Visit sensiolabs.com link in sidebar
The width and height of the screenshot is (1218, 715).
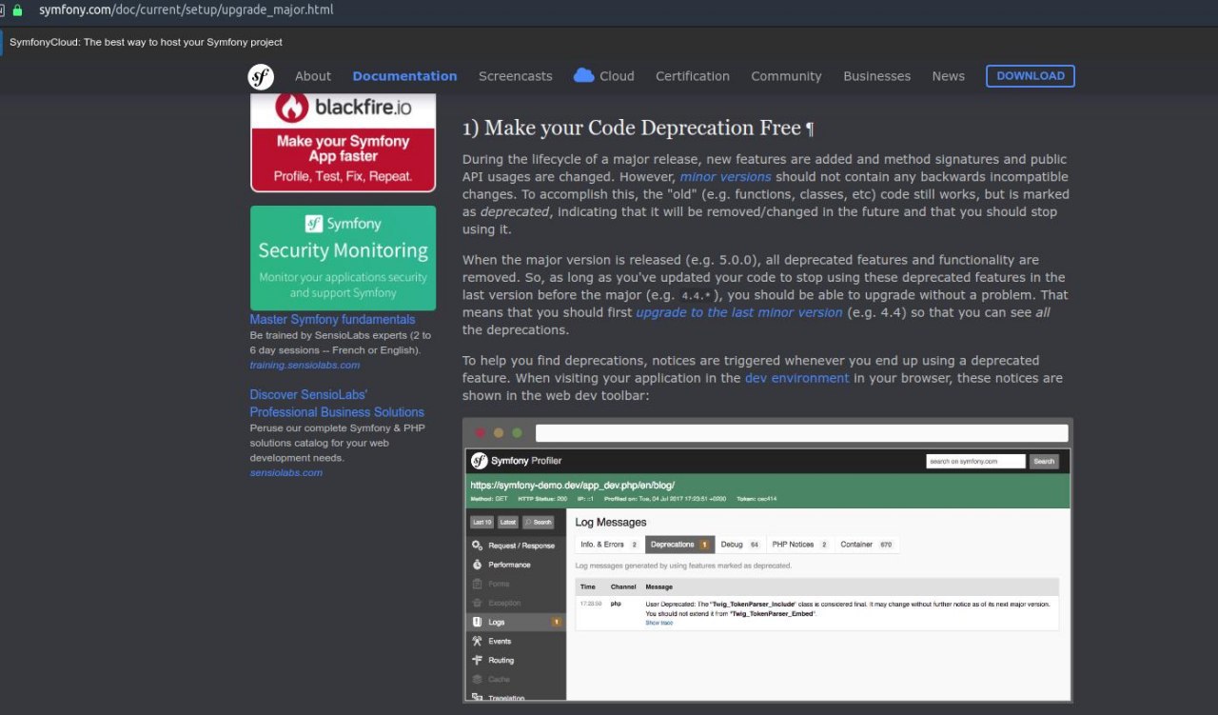point(285,472)
